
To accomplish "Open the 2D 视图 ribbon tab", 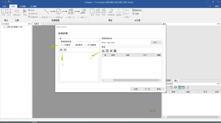I will pos(33,6).
